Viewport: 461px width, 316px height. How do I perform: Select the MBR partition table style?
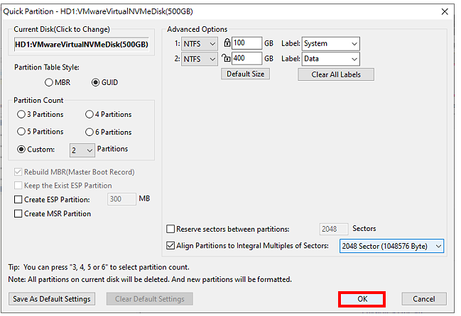point(49,82)
